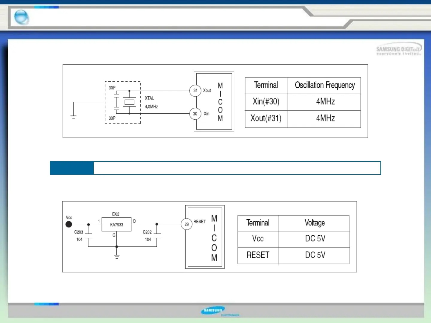The width and height of the screenshot is (431, 323).
Task: Click the Samsung Digitall logo
Action: [399, 50]
